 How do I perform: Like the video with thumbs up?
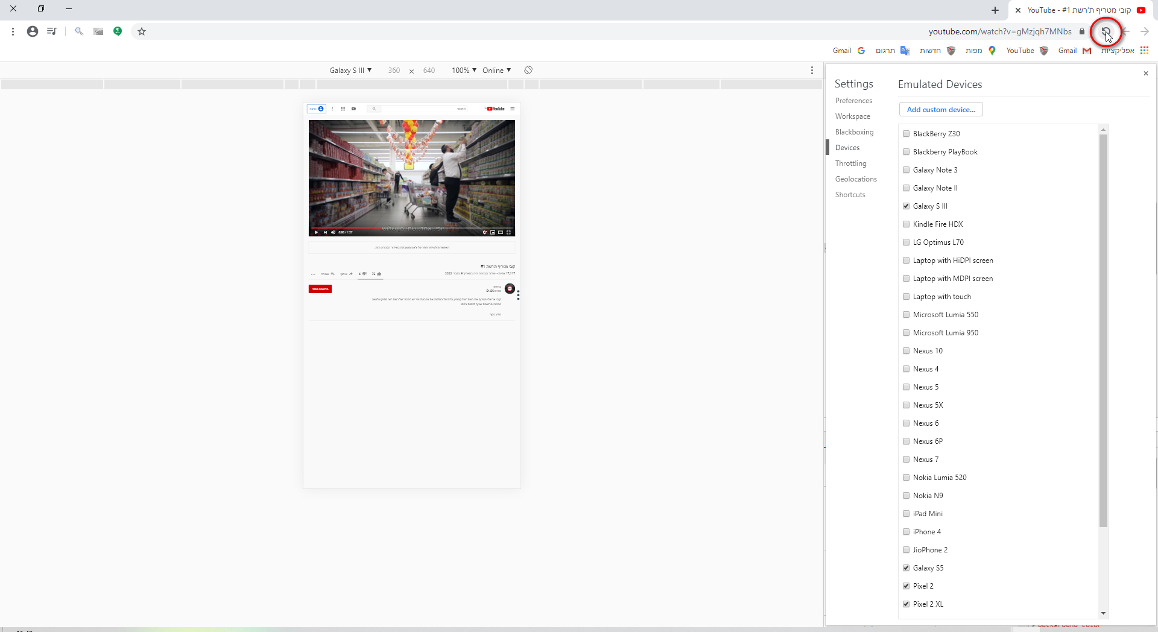click(x=379, y=274)
